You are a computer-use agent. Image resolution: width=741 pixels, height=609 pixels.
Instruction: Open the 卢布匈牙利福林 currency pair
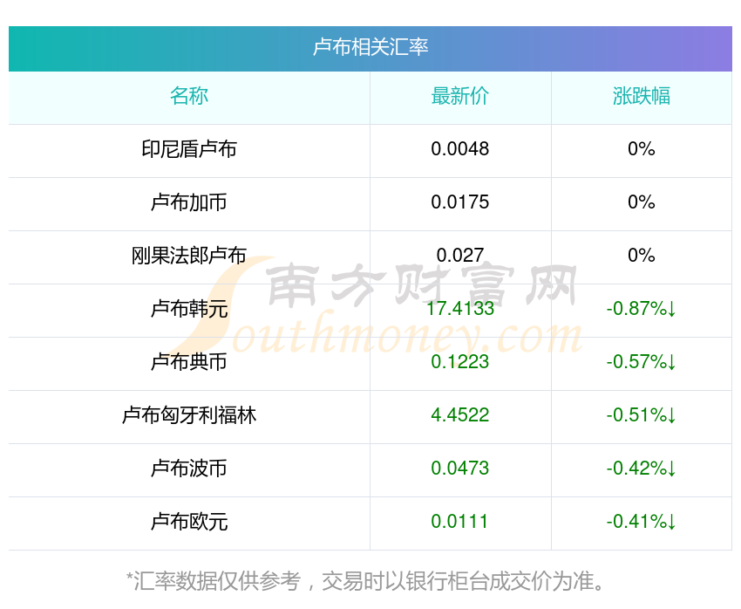(x=189, y=415)
